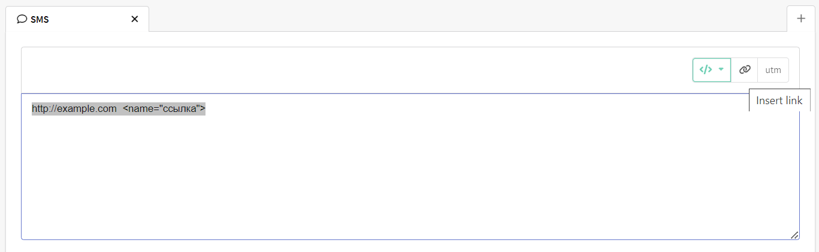Add a new channel tab with plus
The image size is (819, 252).
[801, 19]
